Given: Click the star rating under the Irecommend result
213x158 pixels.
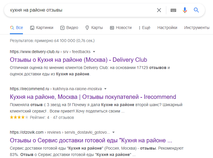Looking at the screenshot, I should (19, 117).
